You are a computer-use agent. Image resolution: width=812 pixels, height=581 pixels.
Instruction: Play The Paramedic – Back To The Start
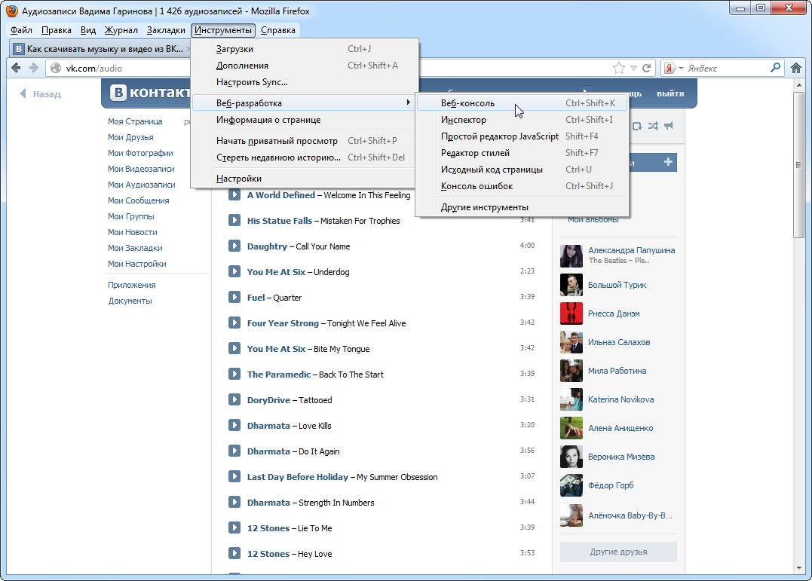click(x=234, y=374)
